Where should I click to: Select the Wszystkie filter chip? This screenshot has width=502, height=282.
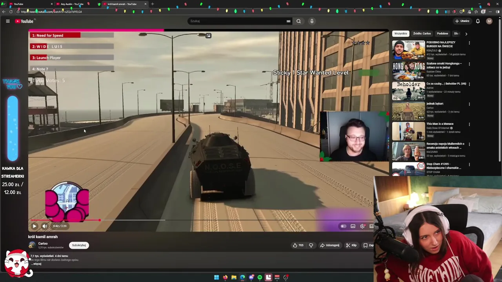point(401,34)
